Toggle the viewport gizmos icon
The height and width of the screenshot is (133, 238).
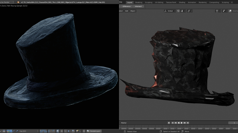pyautogui.click(x=224, y=11)
